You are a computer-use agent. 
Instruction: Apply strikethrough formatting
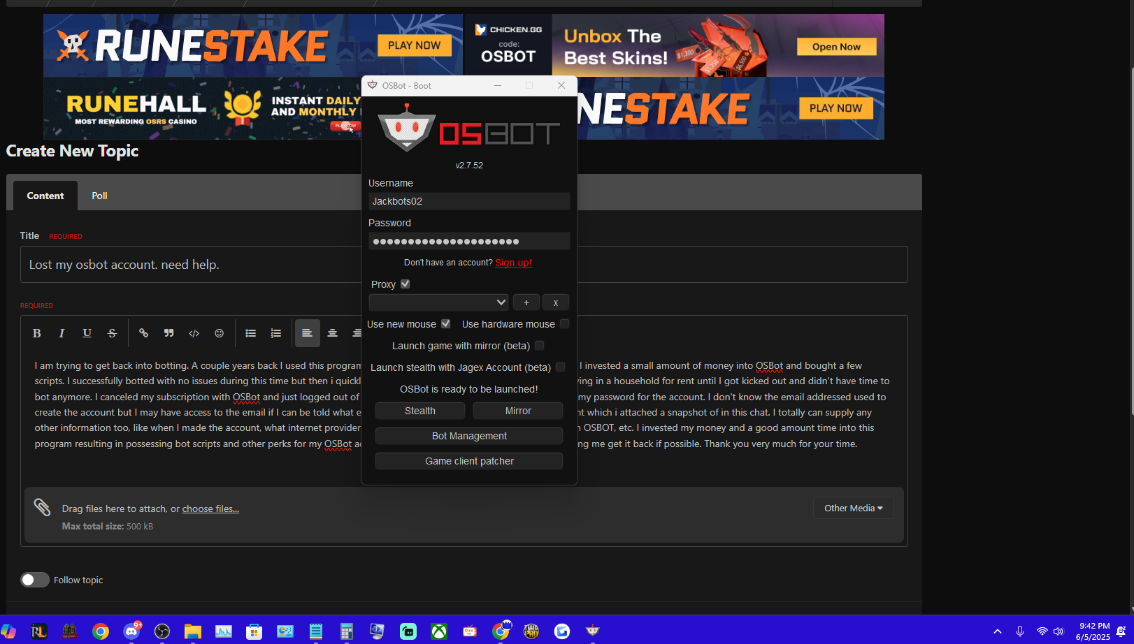click(x=112, y=333)
